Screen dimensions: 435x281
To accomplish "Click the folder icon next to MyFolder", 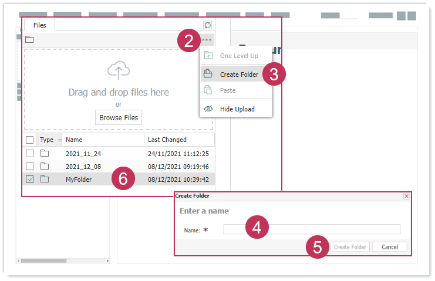I will (45, 180).
